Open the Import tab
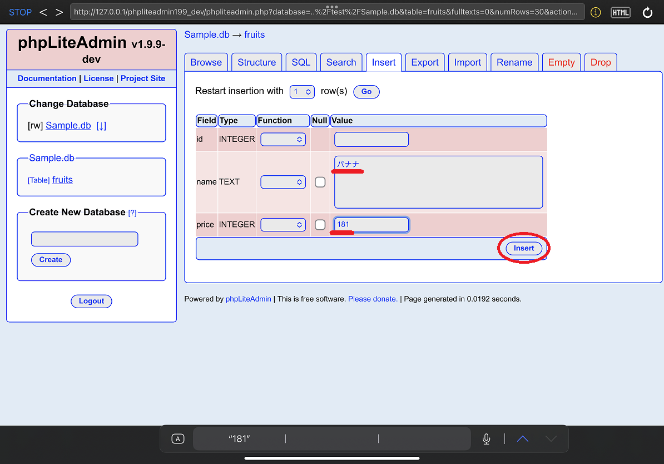The height and width of the screenshot is (464, 664). pyautogui.click(x=468, y=62)
